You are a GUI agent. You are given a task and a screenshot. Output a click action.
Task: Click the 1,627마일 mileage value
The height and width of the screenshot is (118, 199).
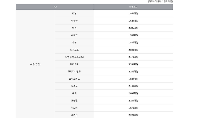point(133,21)
